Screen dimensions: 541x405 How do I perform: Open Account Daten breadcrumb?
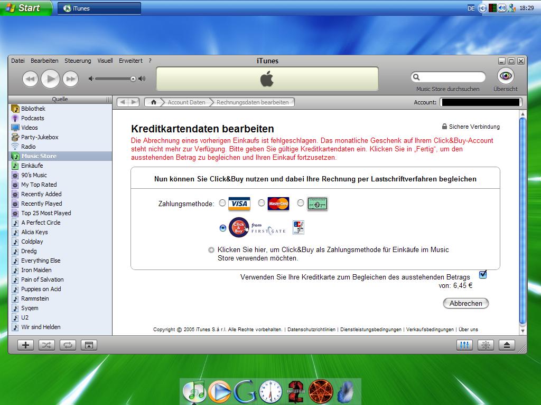coord(186,102)
